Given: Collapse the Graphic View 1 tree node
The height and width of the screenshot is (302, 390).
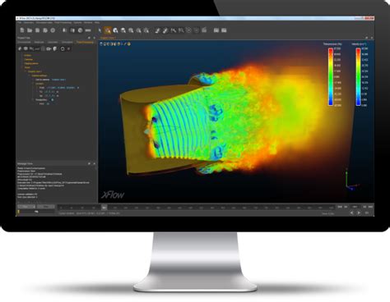Looking at the screenshot, I should click(26, 71).
